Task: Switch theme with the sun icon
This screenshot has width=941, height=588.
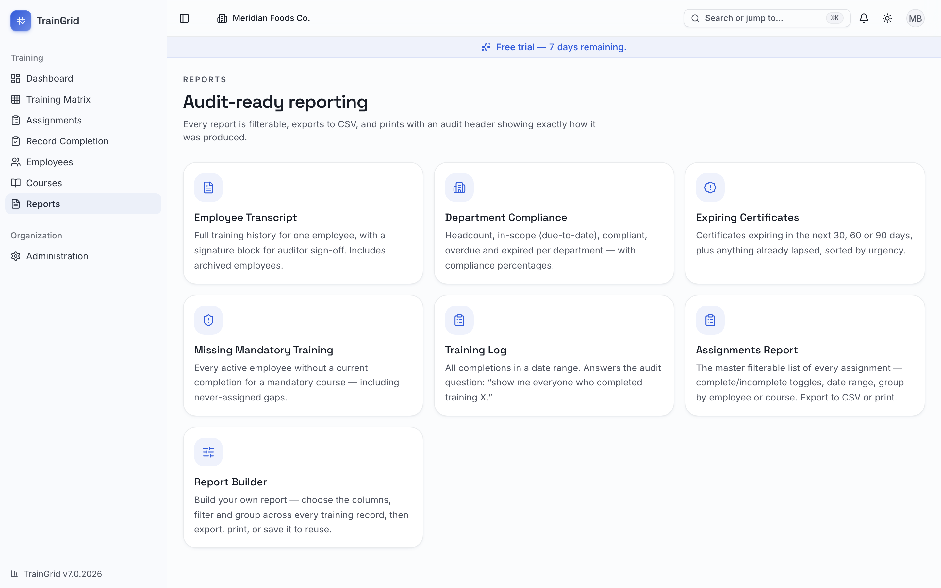Action: tap(887, 18)
